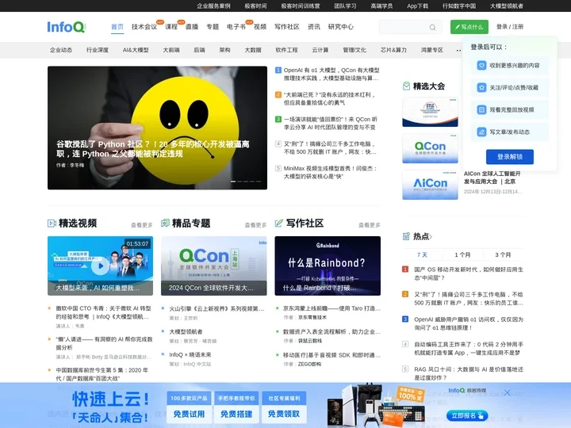Select the 3 个月 hot topics tab

[x=503, y=254]
